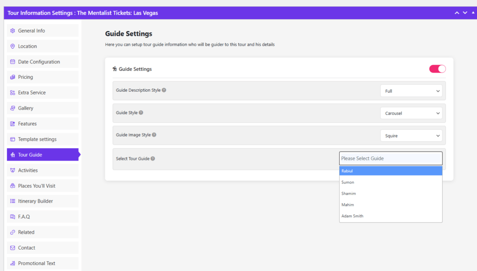This screenshot has height=271, width=477.
Task: Click the Pricing icon in the sidebar
Action: tap(12, 77)
